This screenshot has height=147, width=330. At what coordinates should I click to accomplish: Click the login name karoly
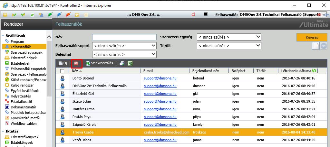pos(198,124)
